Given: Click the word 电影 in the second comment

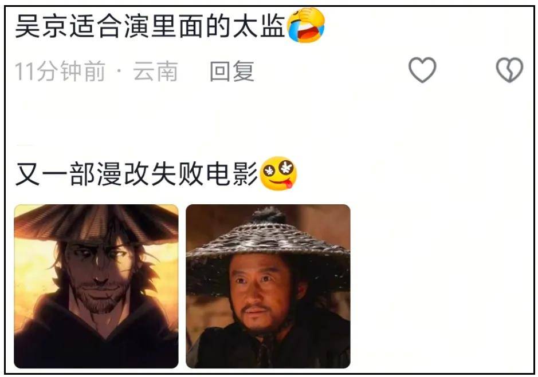Looking at the screenshot, I should coord(231,174).
